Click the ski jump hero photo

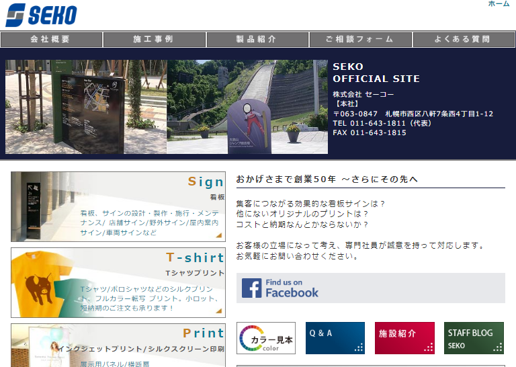pyautogui.click(x=247, y=107)
